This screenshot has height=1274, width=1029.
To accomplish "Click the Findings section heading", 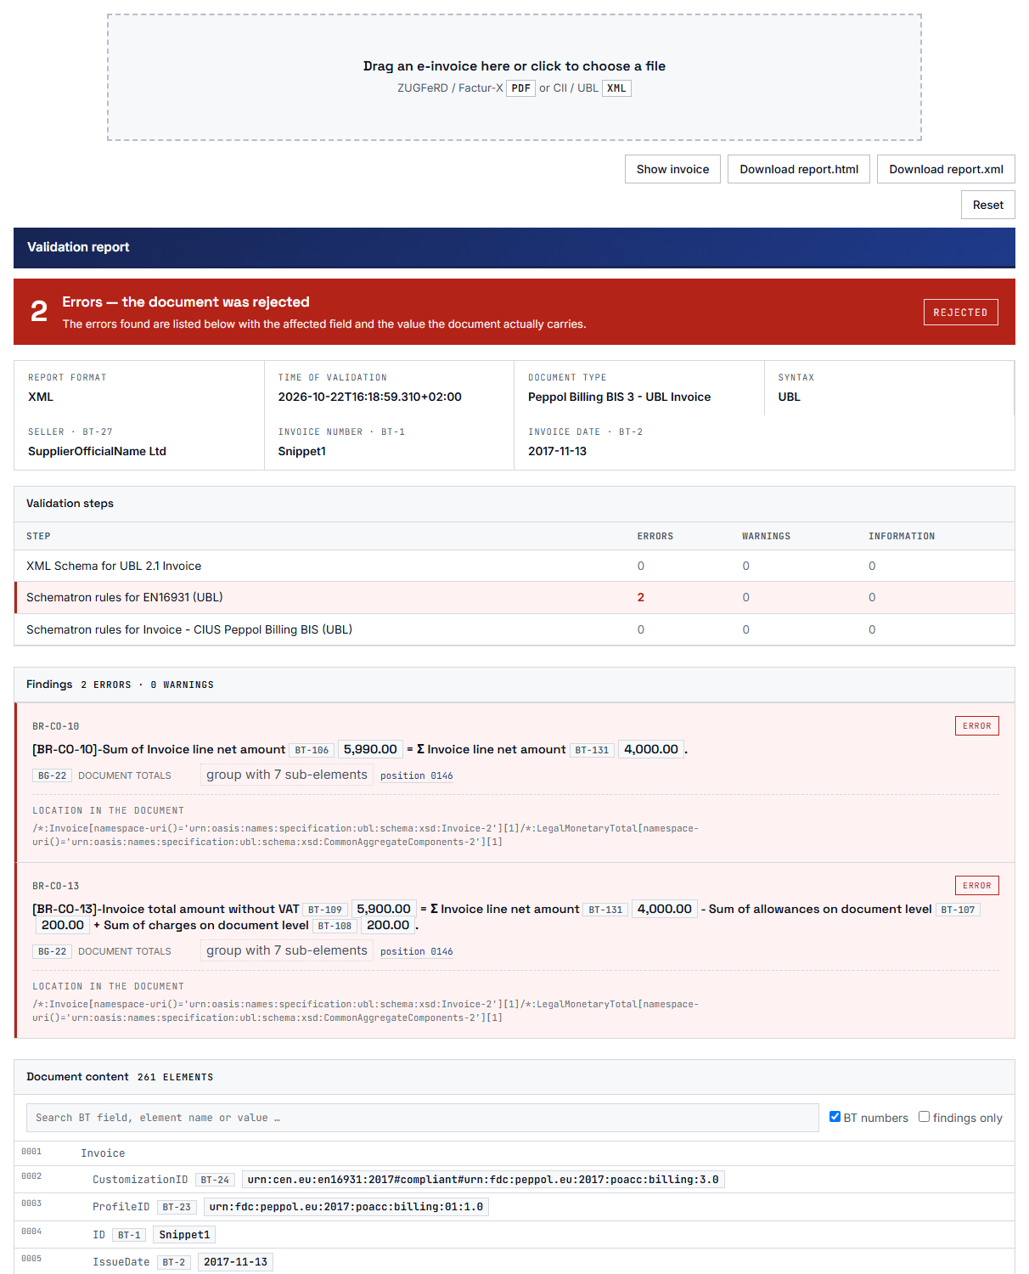I will 49,684.
